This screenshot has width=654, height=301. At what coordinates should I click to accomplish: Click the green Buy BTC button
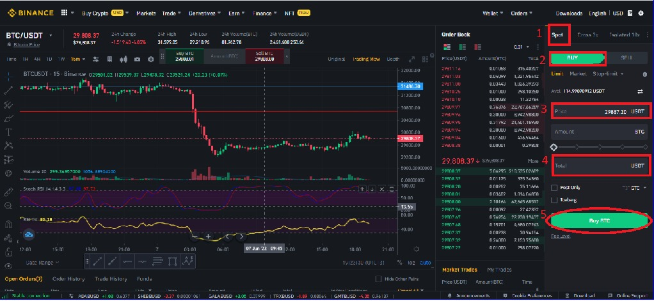[600, 221]
